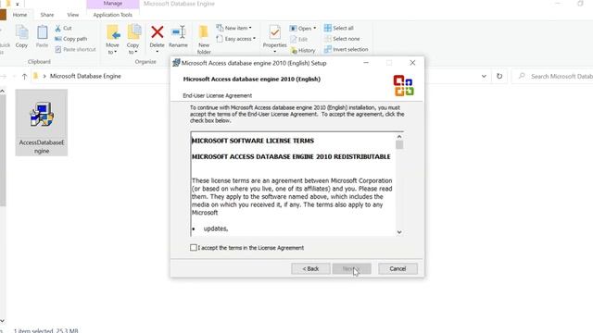Click the greyed Next button in Setup

(352, 268)
